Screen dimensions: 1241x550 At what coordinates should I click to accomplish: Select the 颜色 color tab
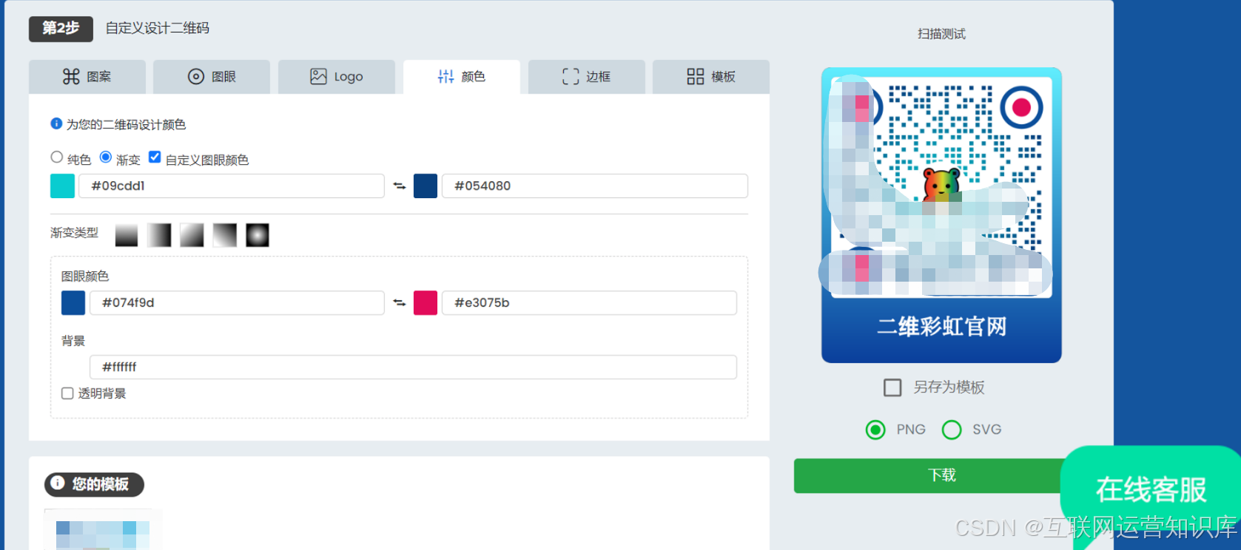[462, 77]
